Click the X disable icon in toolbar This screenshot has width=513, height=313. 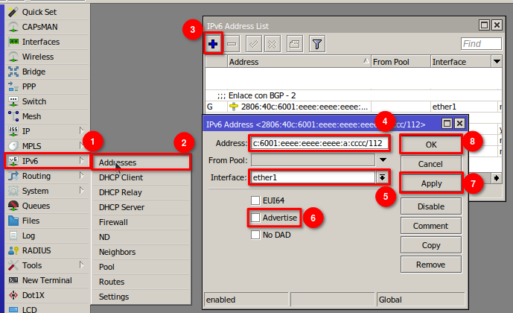273,45
